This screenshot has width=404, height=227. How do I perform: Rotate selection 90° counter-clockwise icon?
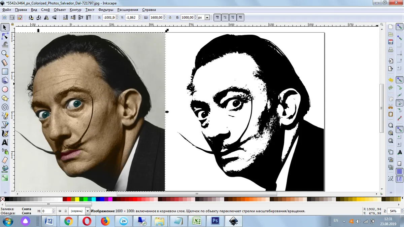(31, 17)
